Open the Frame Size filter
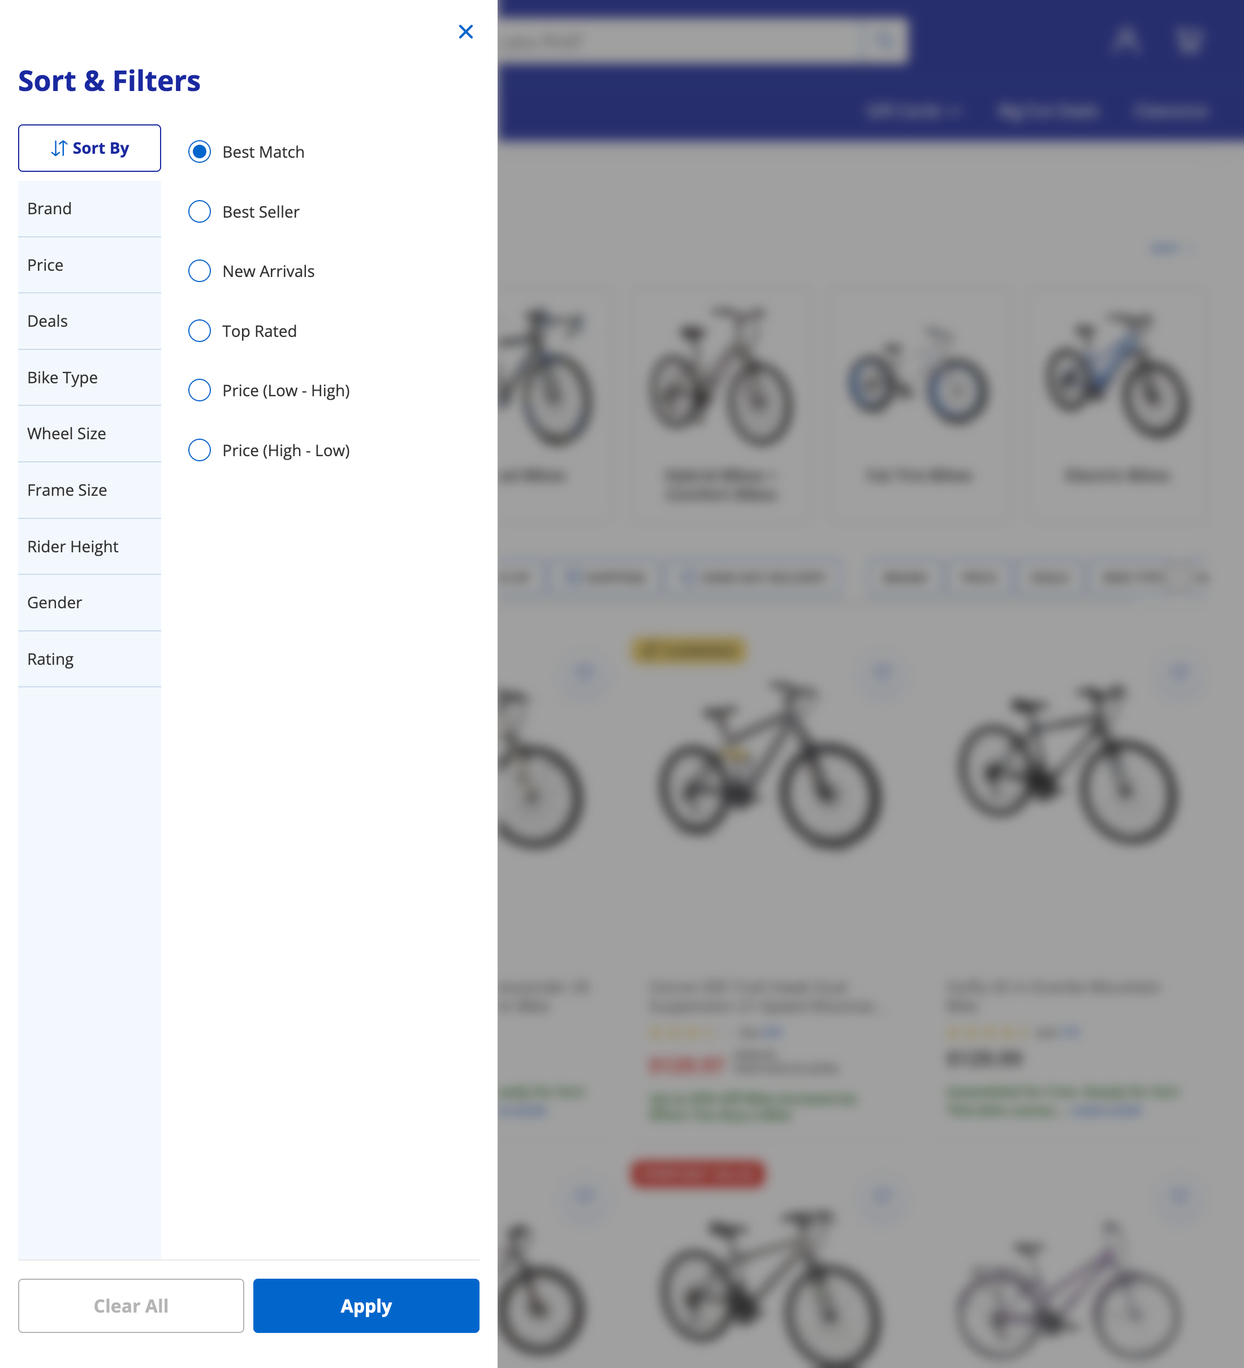This screenshot has height=1368, width=1244. [89, 489]
